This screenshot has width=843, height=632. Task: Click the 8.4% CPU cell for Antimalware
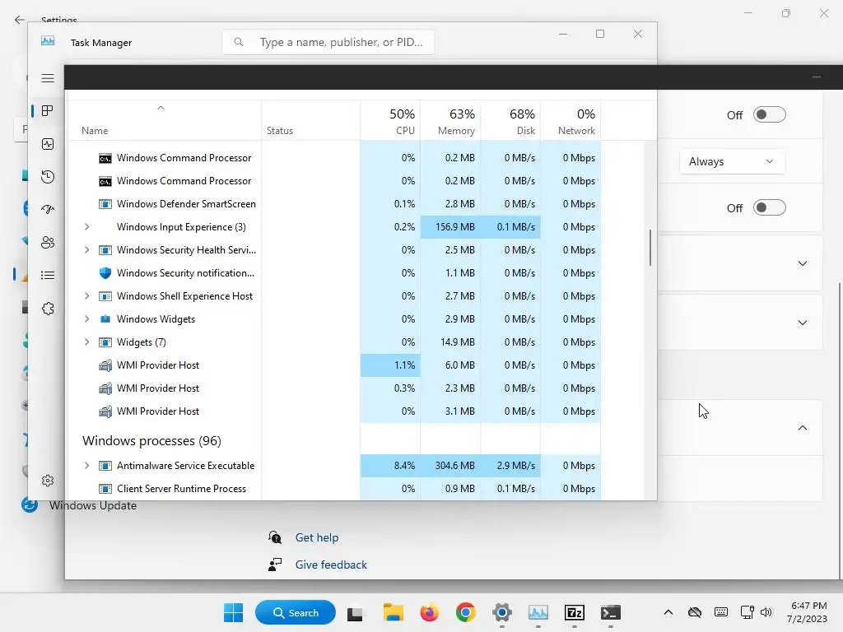click(390, 466)
